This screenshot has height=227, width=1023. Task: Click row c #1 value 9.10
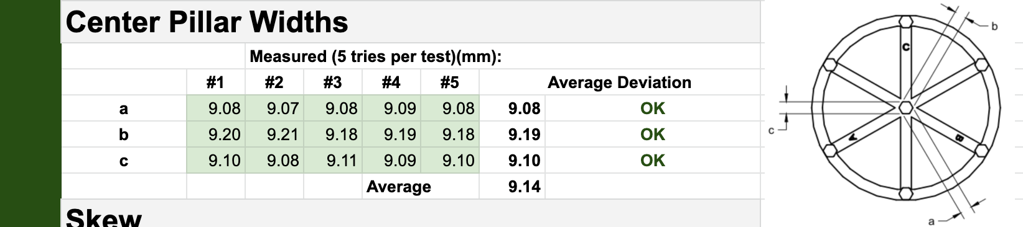tap(216, 161)
